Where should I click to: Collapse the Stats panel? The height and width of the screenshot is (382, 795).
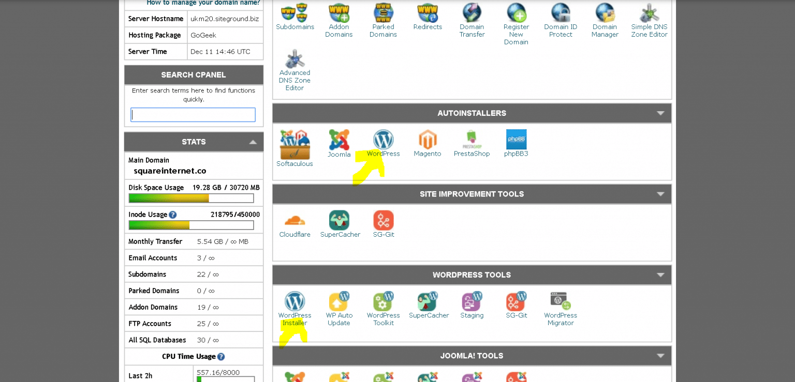253,142
